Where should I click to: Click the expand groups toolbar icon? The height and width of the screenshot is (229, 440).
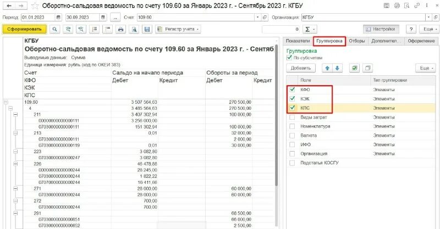(x=94, y=29)
